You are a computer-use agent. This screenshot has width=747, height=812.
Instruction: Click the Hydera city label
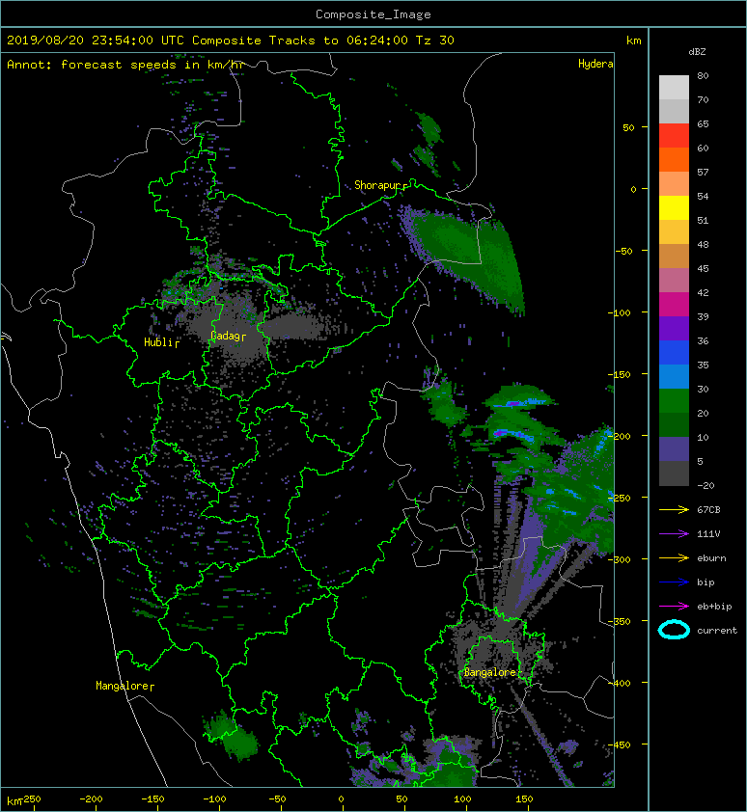pyautogui.click(x=595, y=64)
